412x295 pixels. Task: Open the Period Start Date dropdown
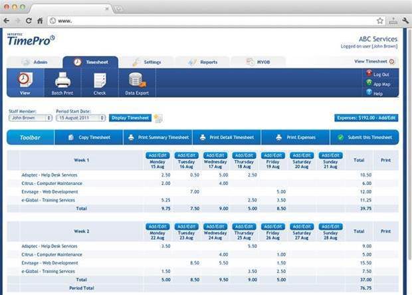click(81, 118)
